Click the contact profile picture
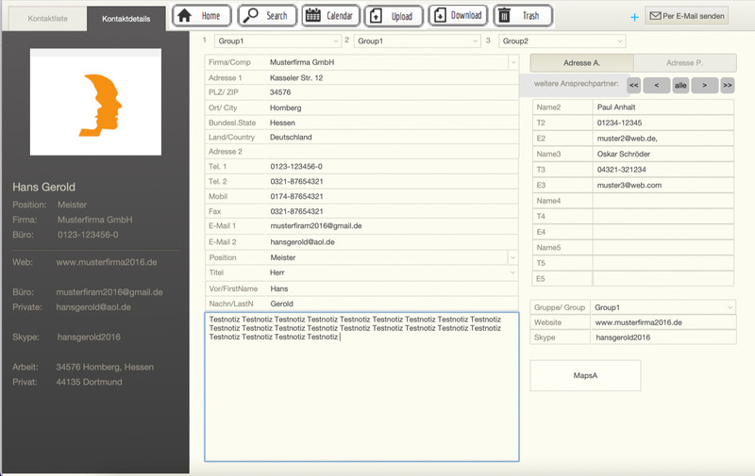Viewport: 755px width, 476px height. (96, 102)
